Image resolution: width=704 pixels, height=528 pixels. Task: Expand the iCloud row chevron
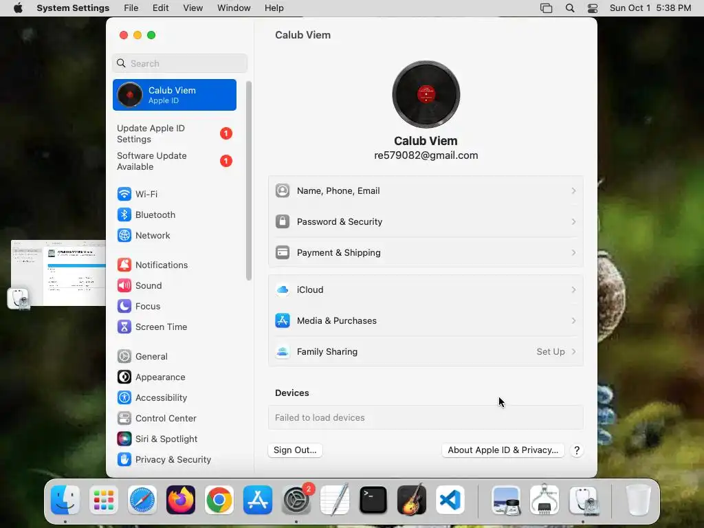click(x=574, y=290)
